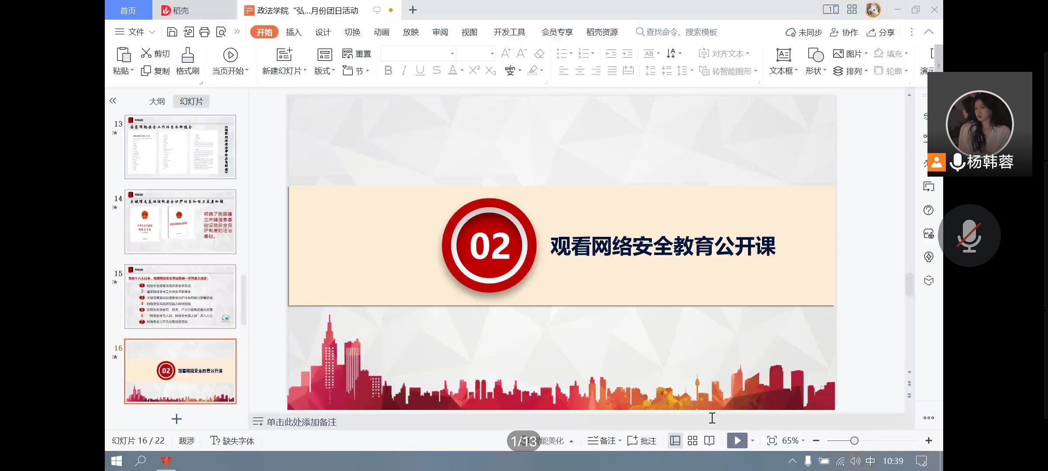The image size is (1048, 471).
Task: Toggle Italic text style
Action: coord(404,70)
